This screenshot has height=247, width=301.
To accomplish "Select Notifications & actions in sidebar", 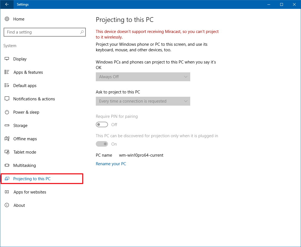I will (x=34, y=99).
